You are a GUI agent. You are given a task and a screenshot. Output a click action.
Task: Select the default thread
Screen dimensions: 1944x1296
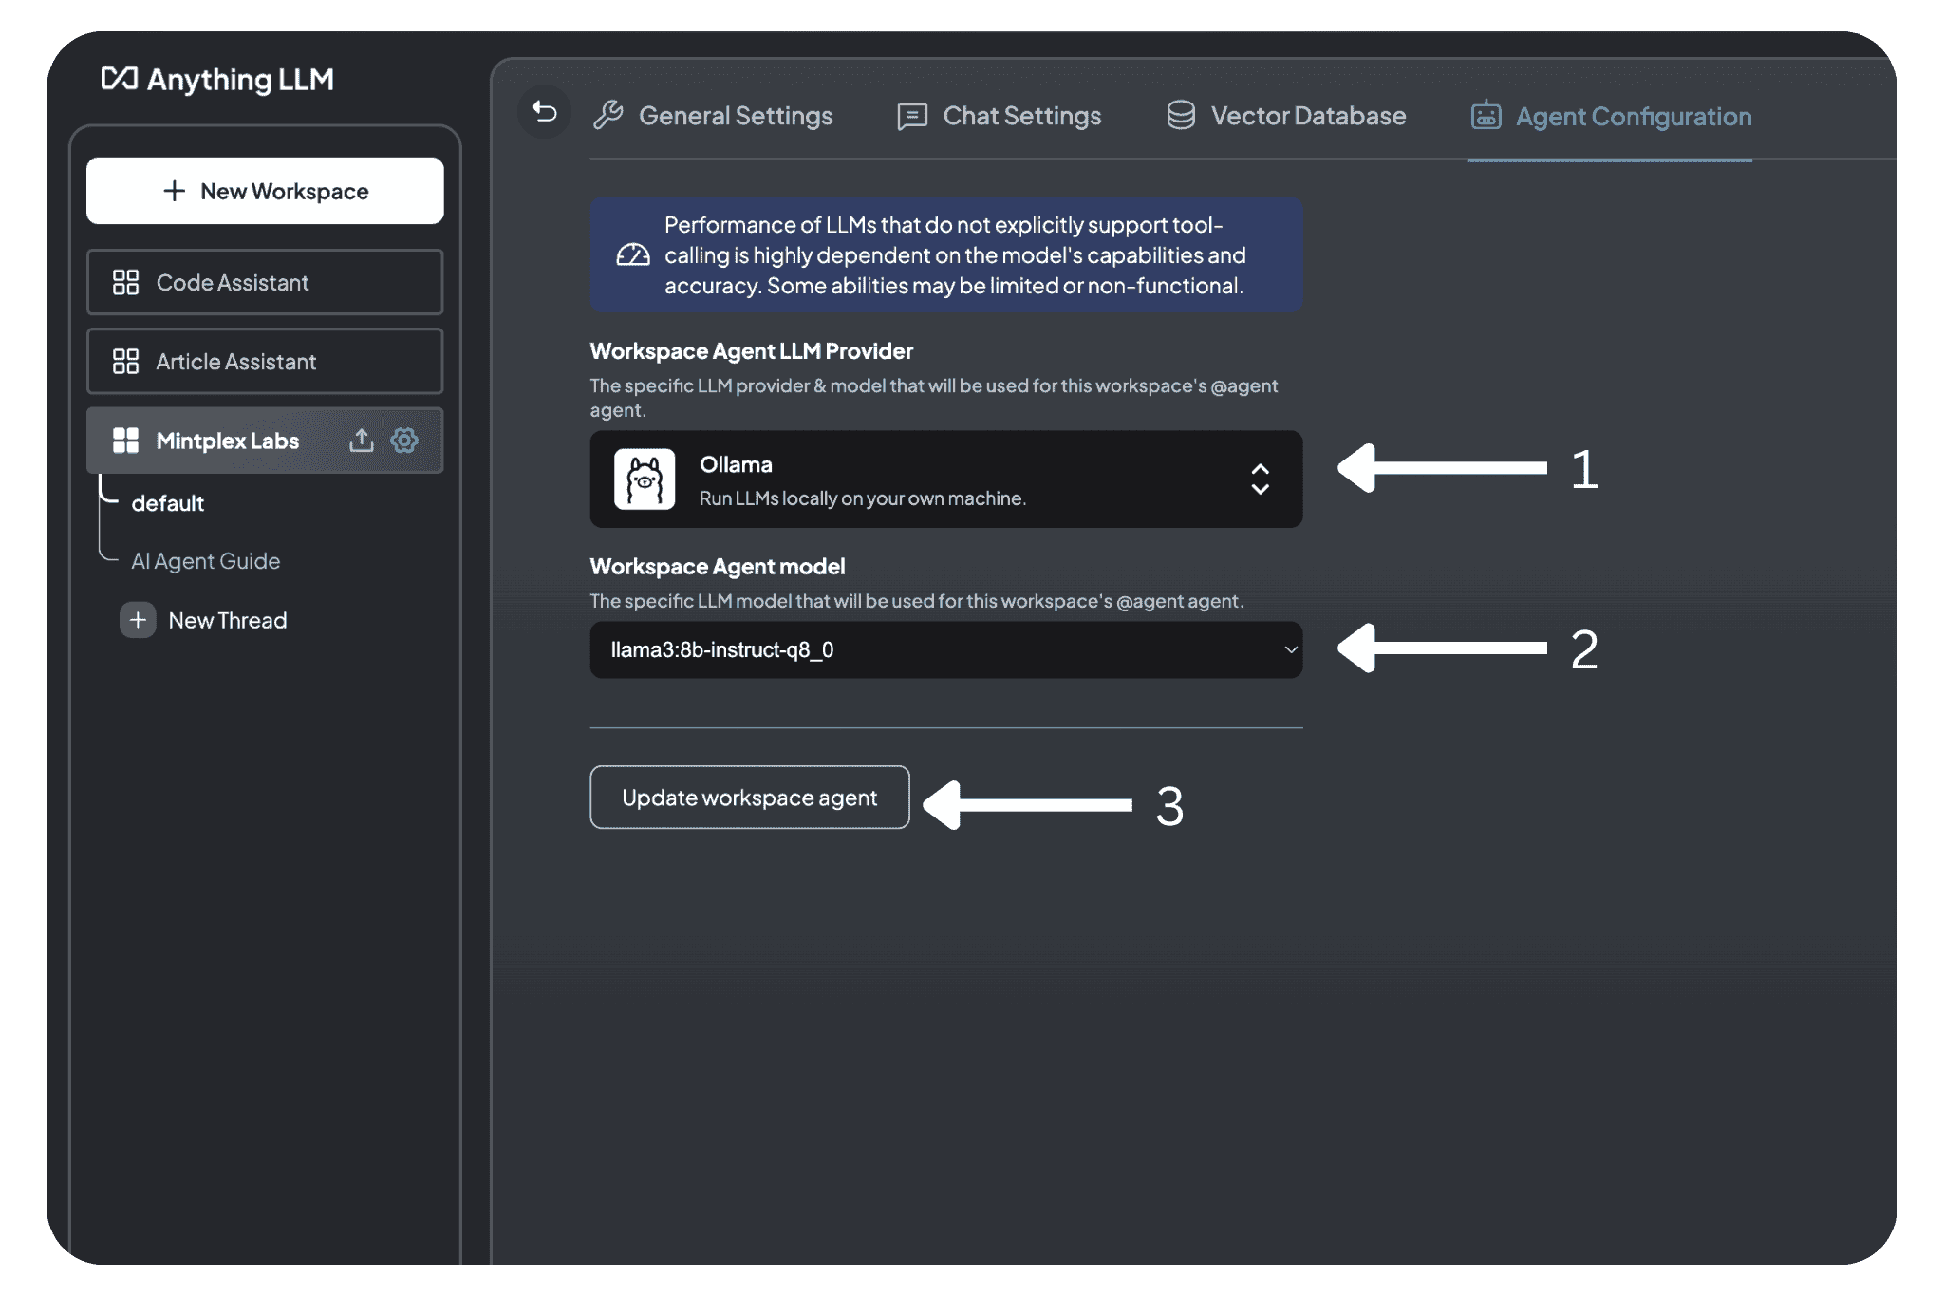coord(168,503)
